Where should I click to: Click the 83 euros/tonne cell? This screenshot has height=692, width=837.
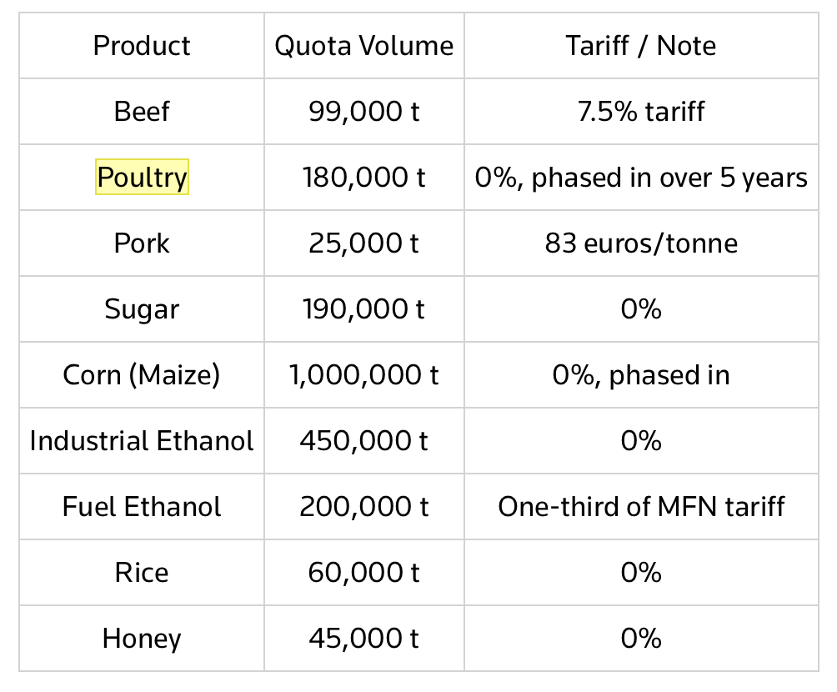click(x=641, y=243)
